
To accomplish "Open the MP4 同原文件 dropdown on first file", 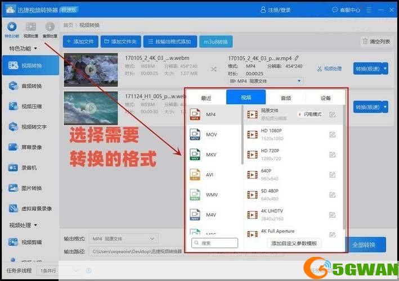I will [x=266, y=81].
